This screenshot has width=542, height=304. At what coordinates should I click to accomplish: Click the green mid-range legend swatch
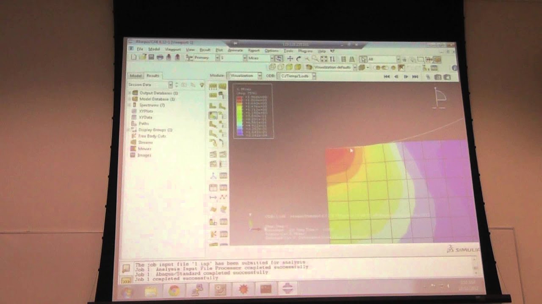(x=239, y=115)
